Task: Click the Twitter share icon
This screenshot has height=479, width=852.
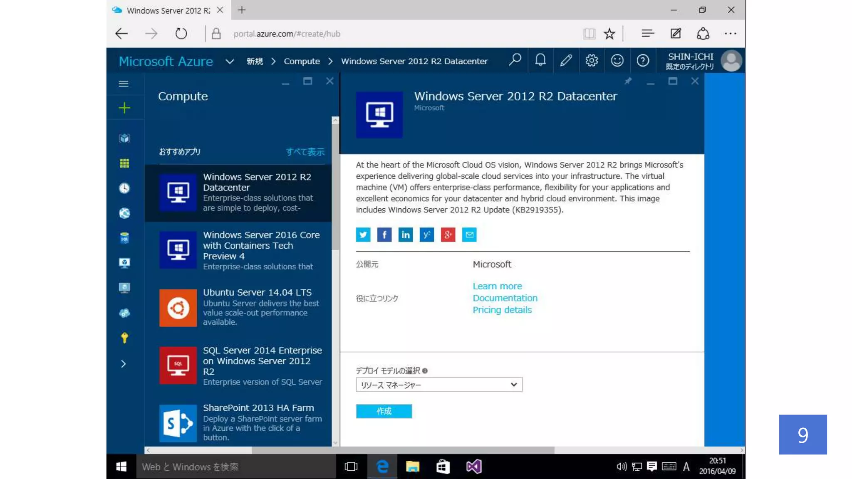Action: tap(363, 235)
